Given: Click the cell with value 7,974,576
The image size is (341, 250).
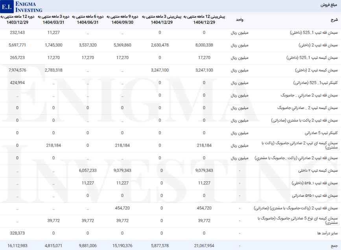Looking at the screenshot, I should pos(18,70).
